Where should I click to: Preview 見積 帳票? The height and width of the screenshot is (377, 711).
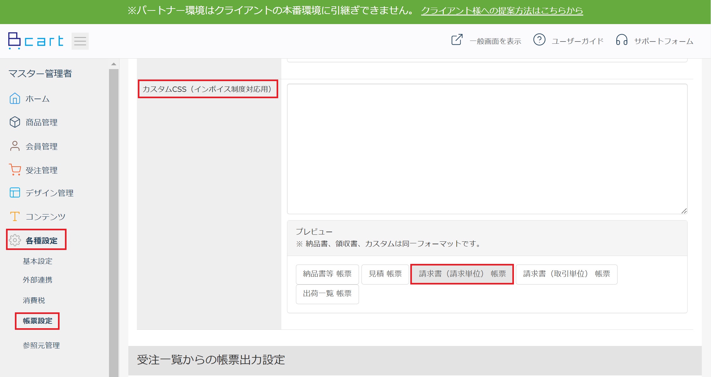(x=385, y=274)
